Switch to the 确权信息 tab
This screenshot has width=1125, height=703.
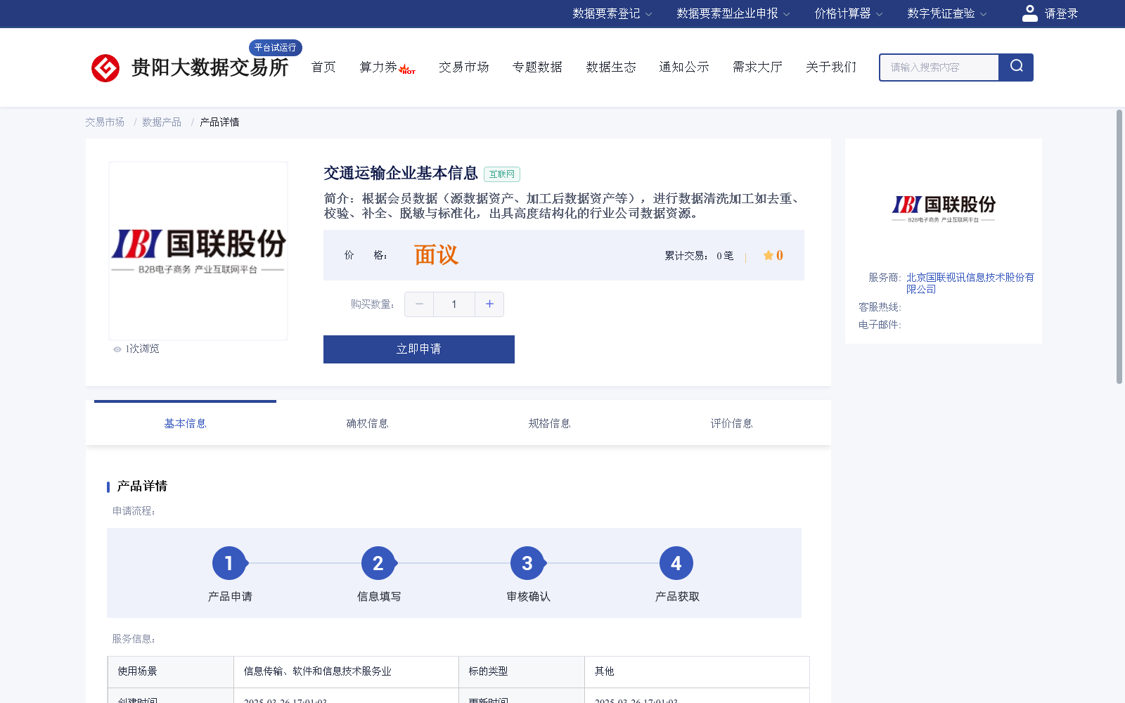coord(367,423)
